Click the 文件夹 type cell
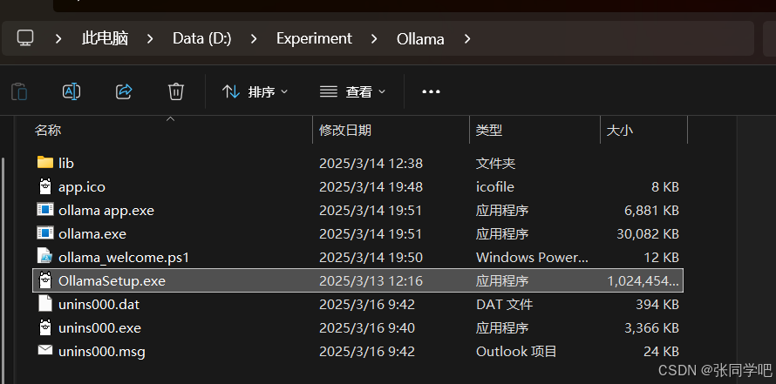 pos(495,163)
